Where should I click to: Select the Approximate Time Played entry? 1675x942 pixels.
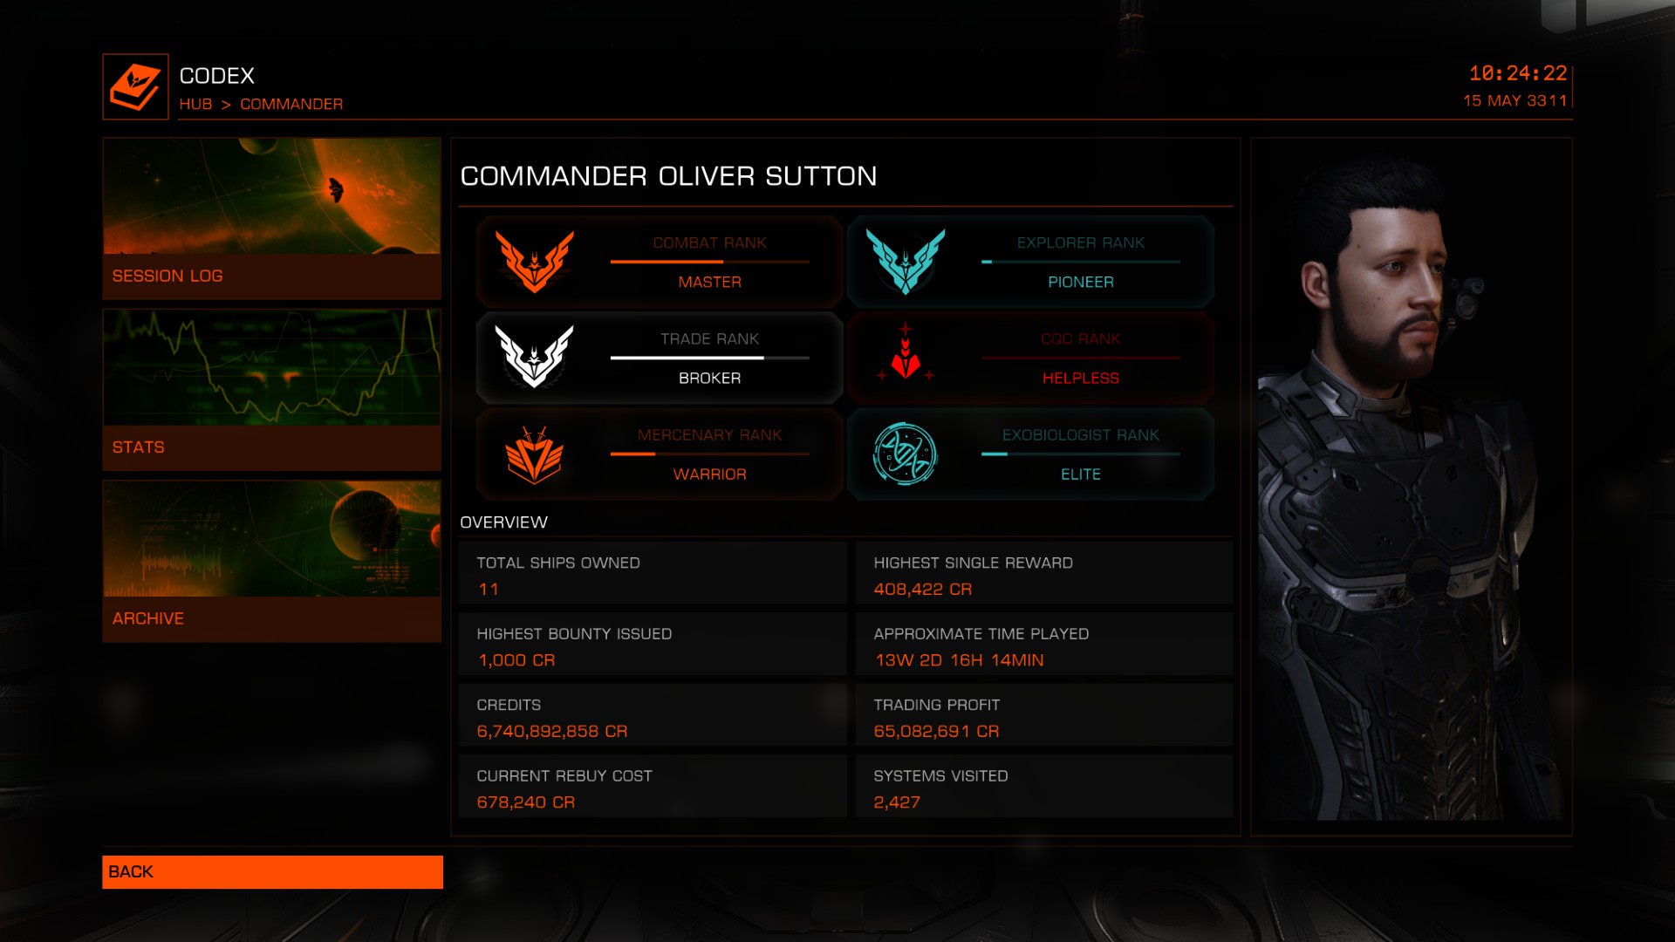[x=1044, y=645]
